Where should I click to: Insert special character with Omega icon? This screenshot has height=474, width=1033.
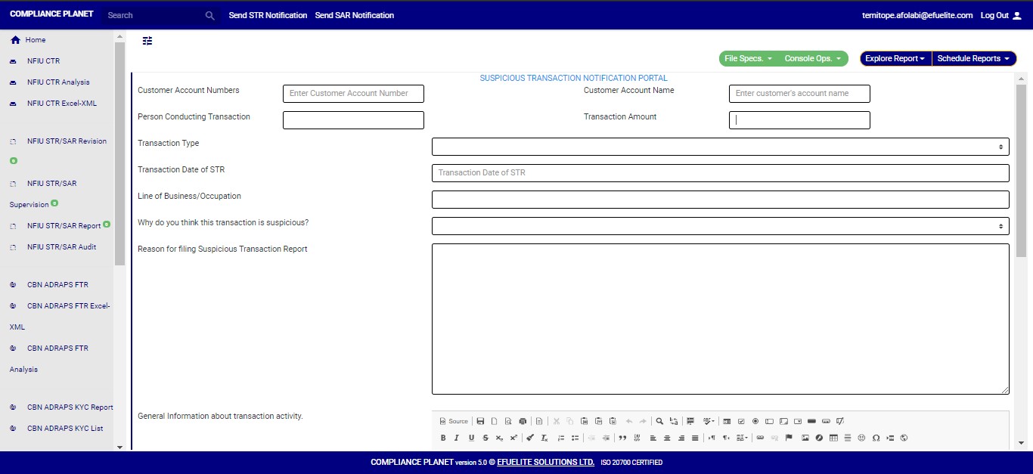(x=876, y=438)
